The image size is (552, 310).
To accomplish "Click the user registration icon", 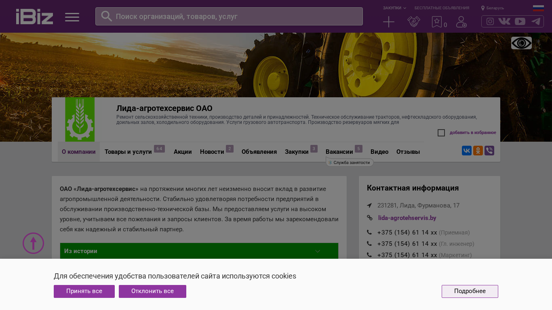I will pyautogui.click(x=461, y=22).
